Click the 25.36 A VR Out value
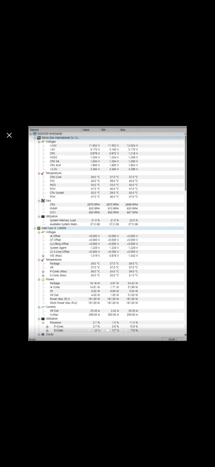This screenshot has height=467, width=215. click(95, 311)
